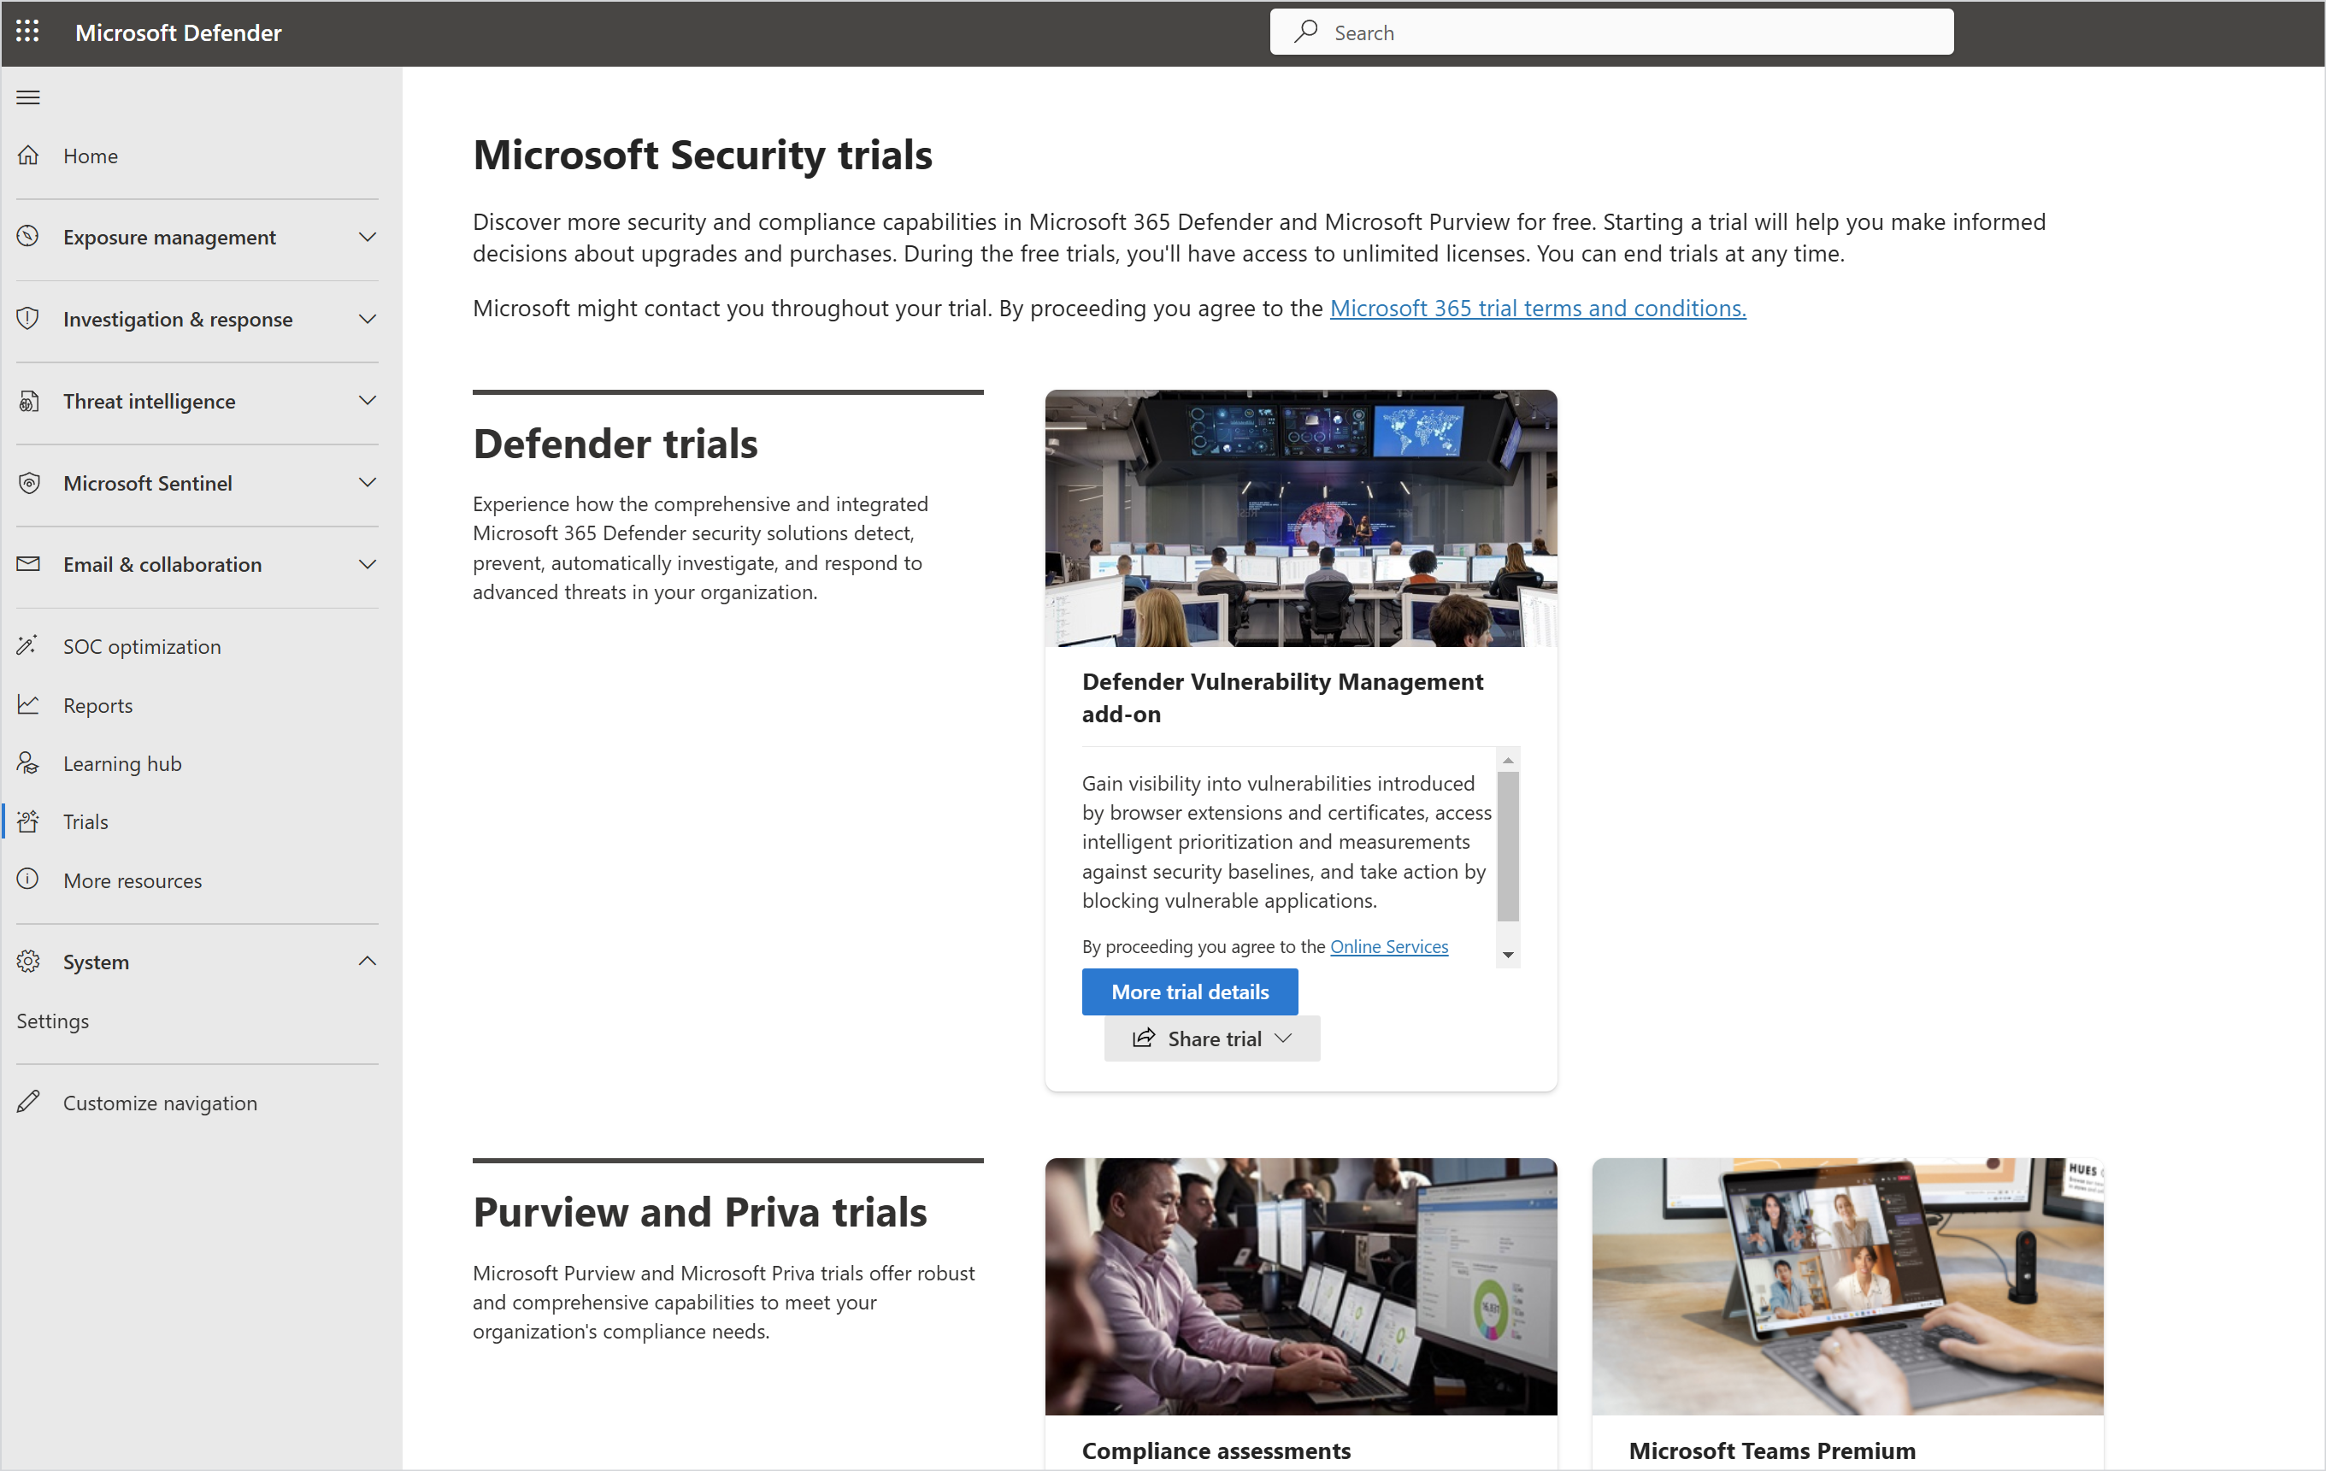
Task: Open Microsoft Sentinel navigation item
Action: pos(148,482)
